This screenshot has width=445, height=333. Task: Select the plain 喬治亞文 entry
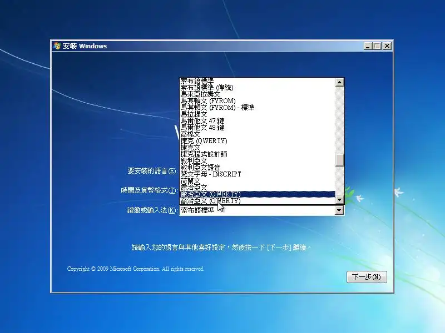(258, 188)
